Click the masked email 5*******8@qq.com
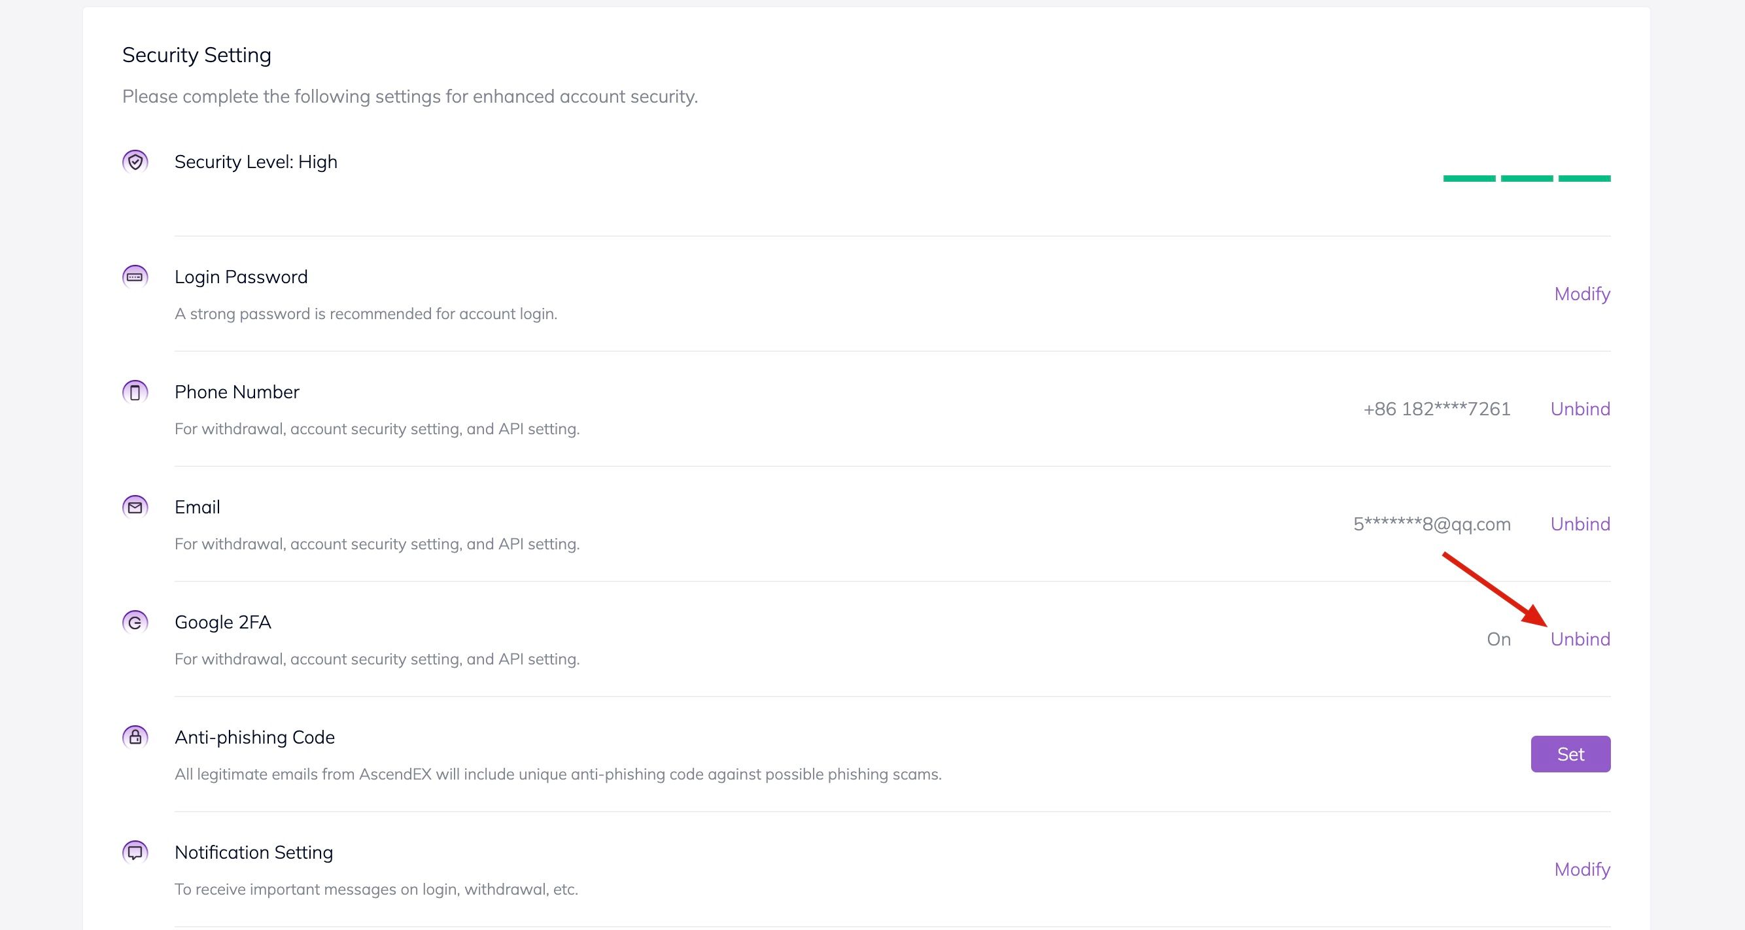 [1431, 525]
